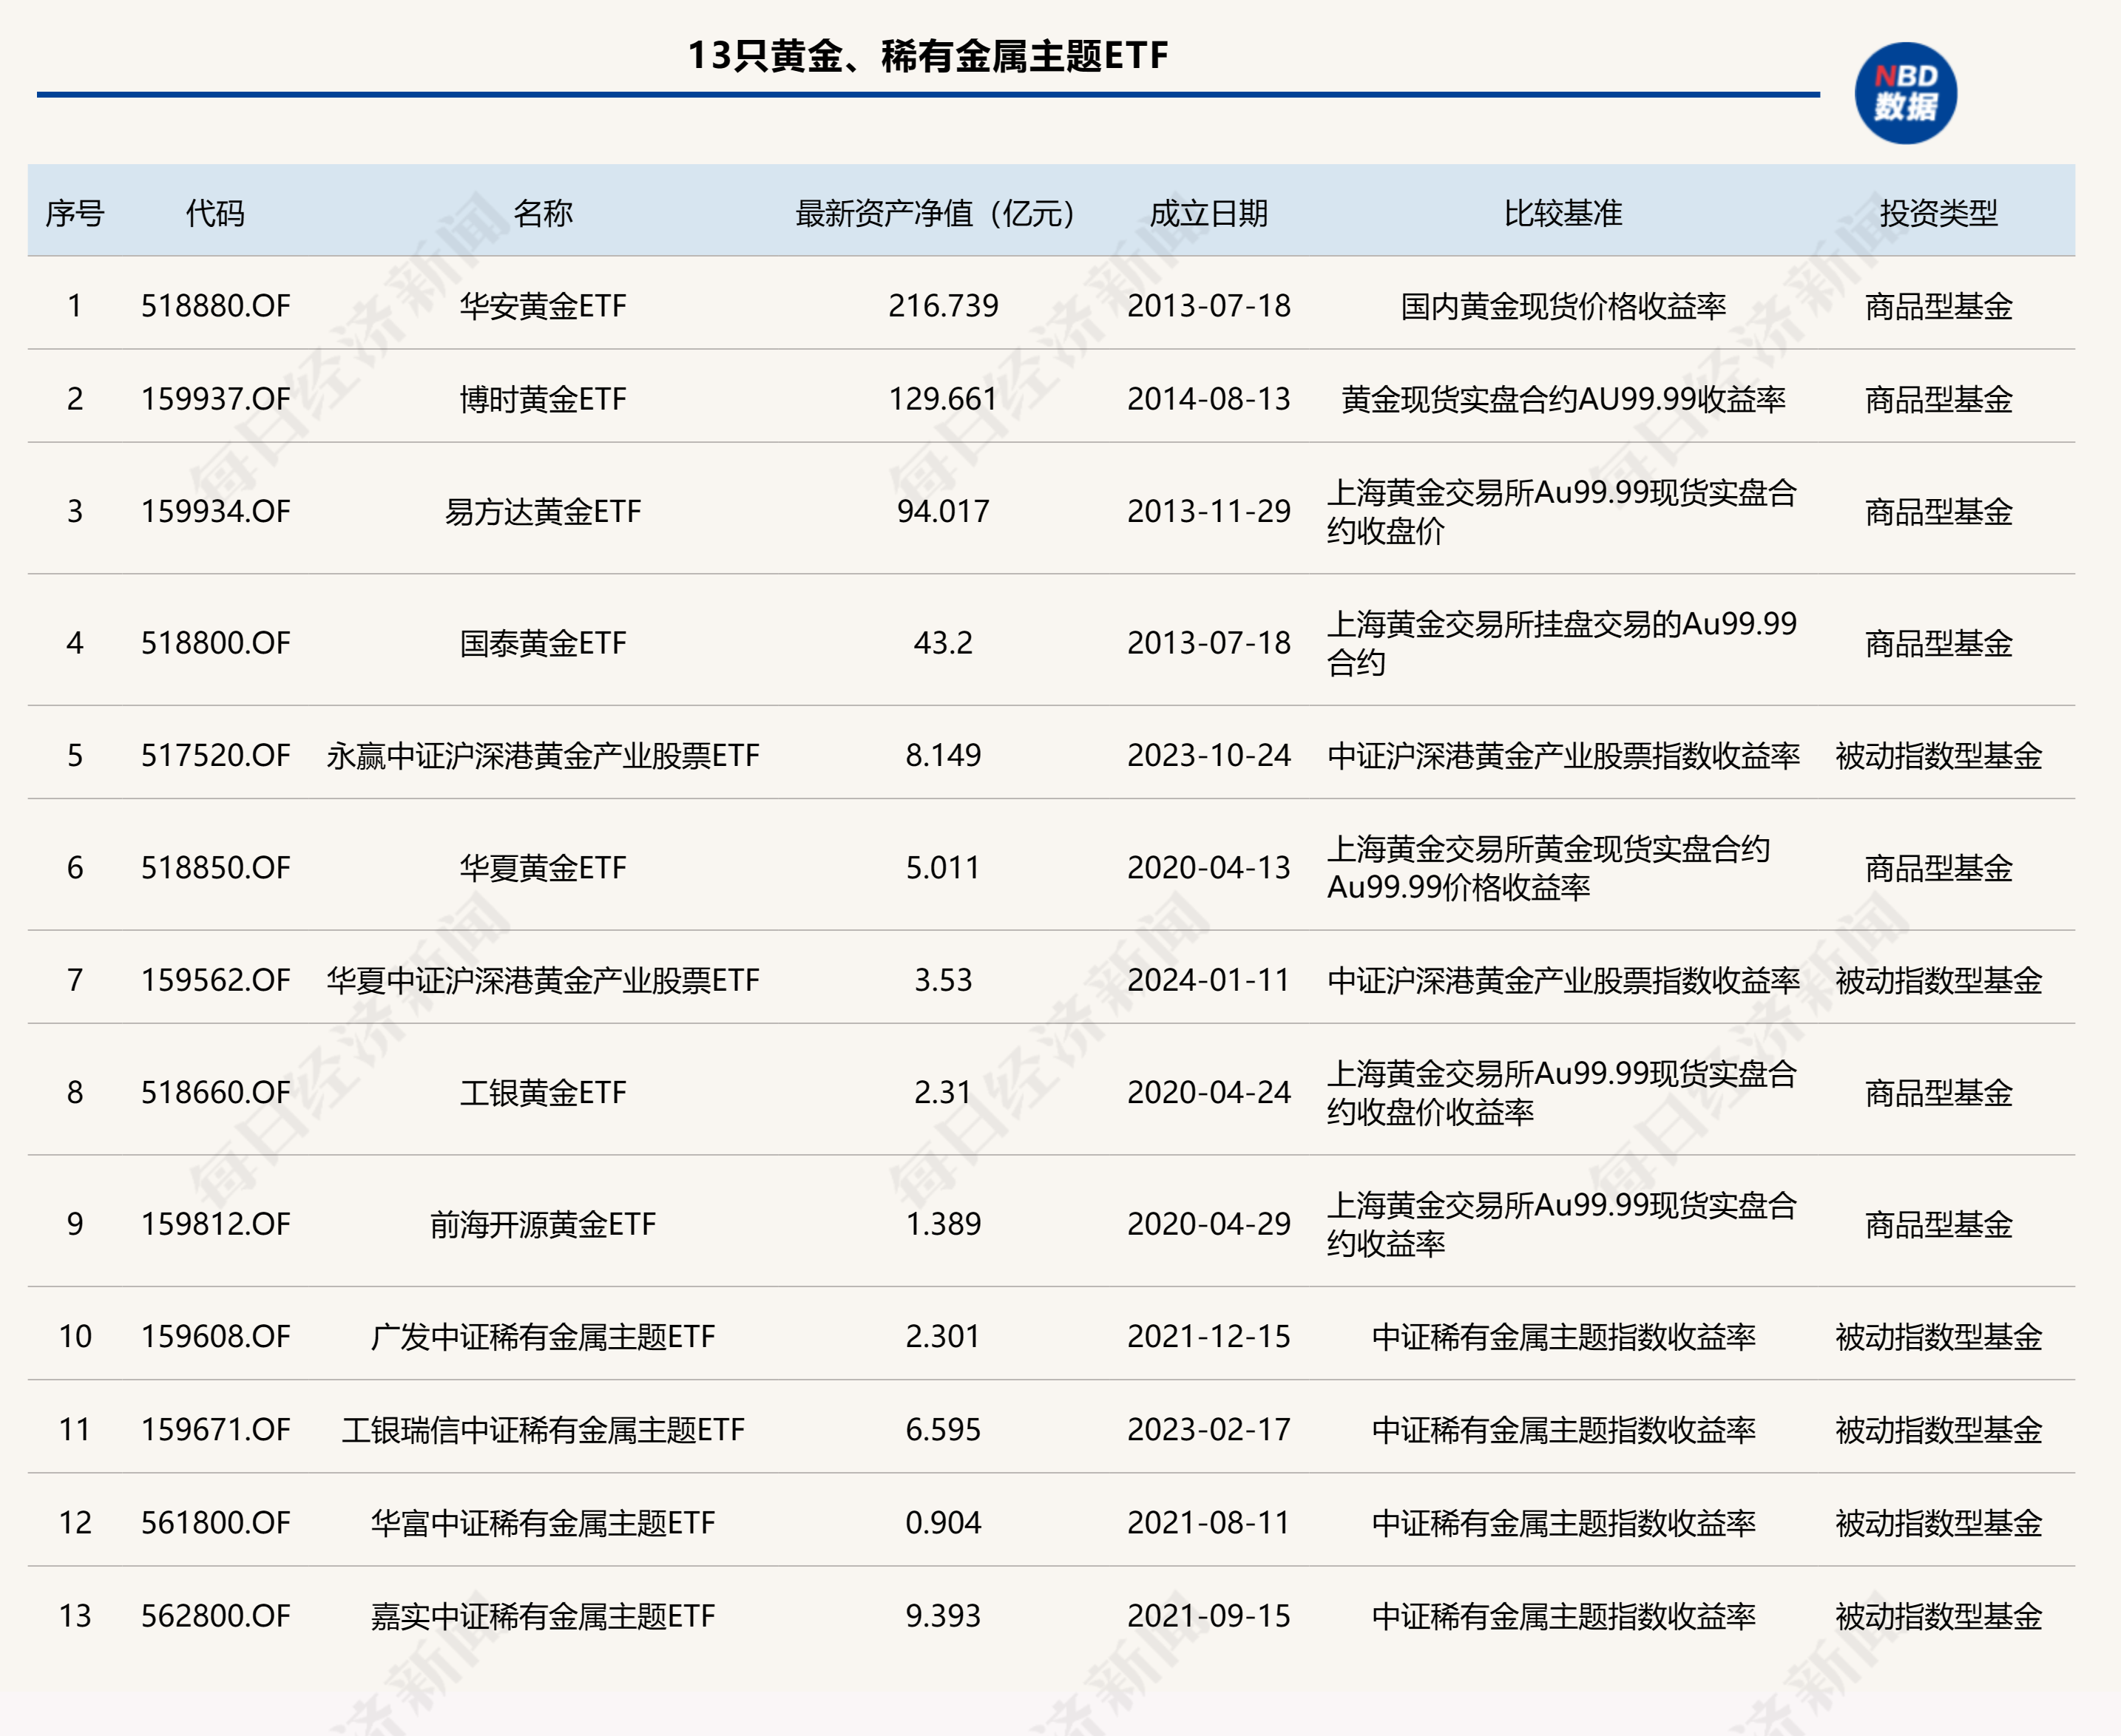Image resolution: width=2121 pixels, height=1736 pixels.
Task: Click the net value 9.393
Action: [943, 1615]
